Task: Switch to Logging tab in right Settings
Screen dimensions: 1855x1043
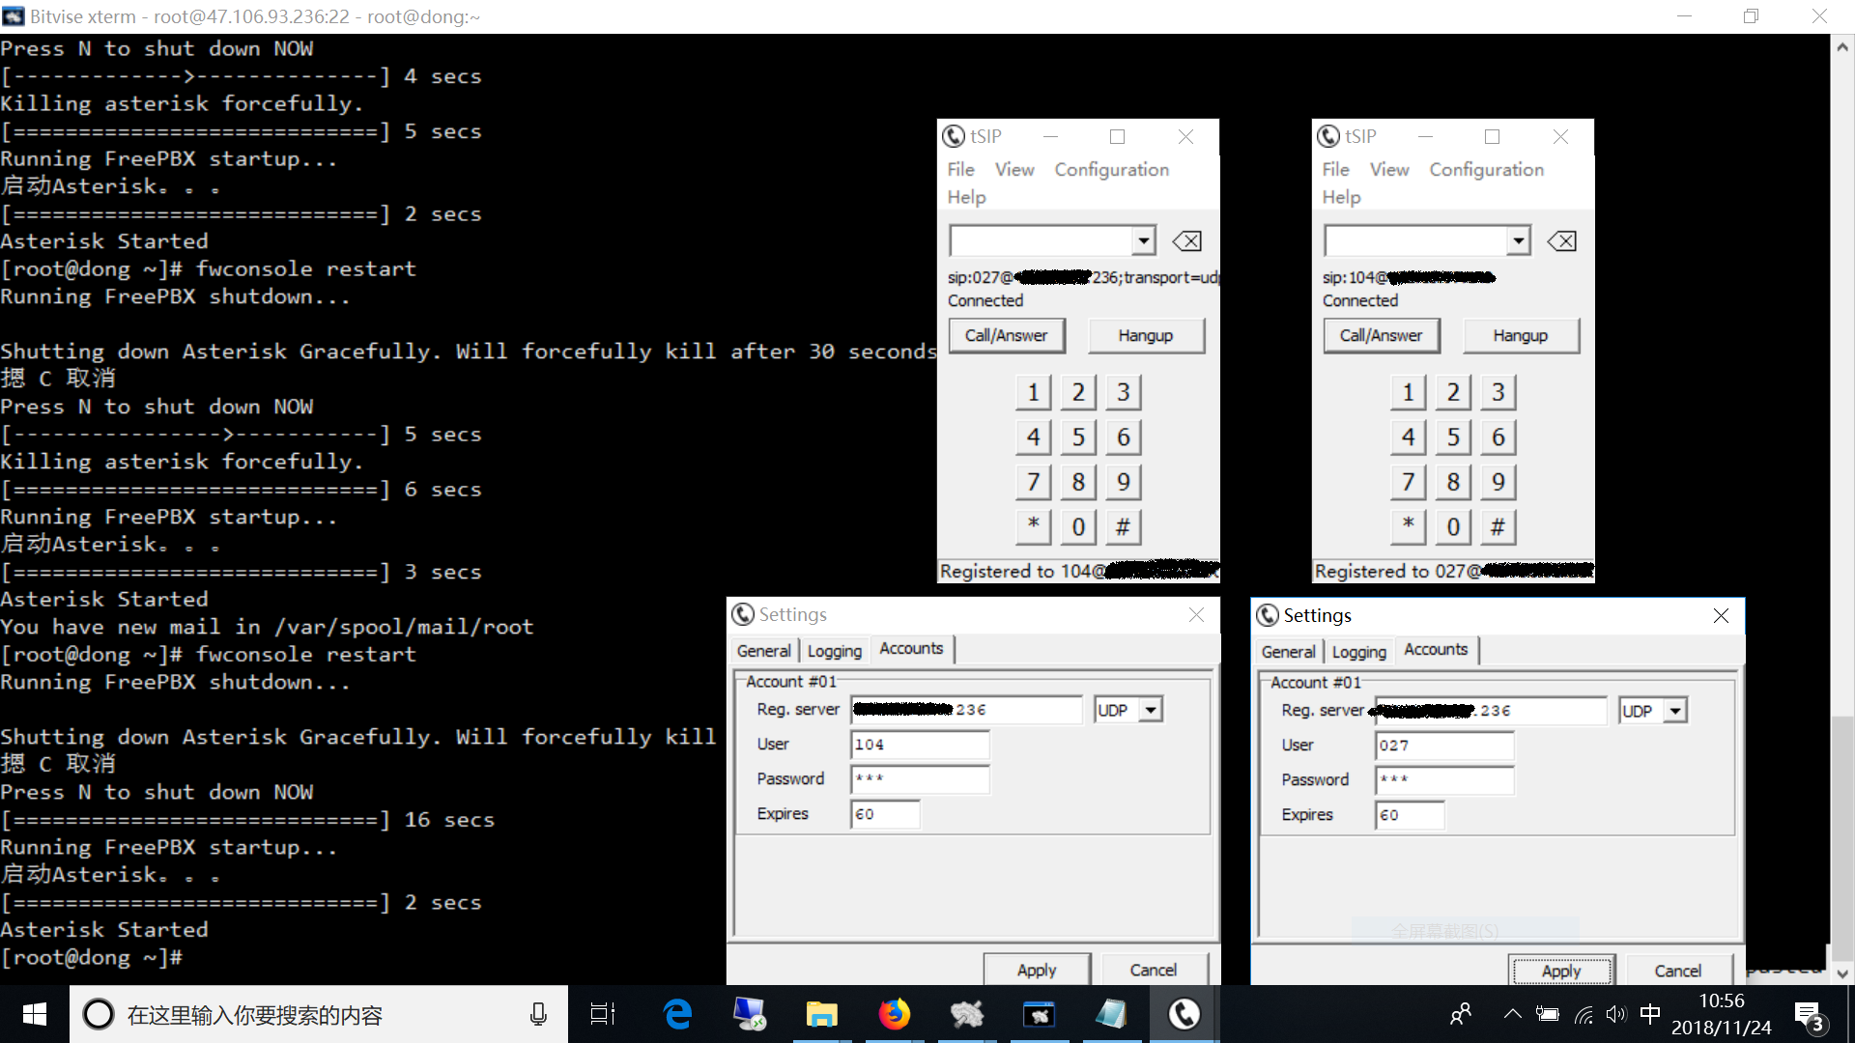Action: [x=1358, y=652]
